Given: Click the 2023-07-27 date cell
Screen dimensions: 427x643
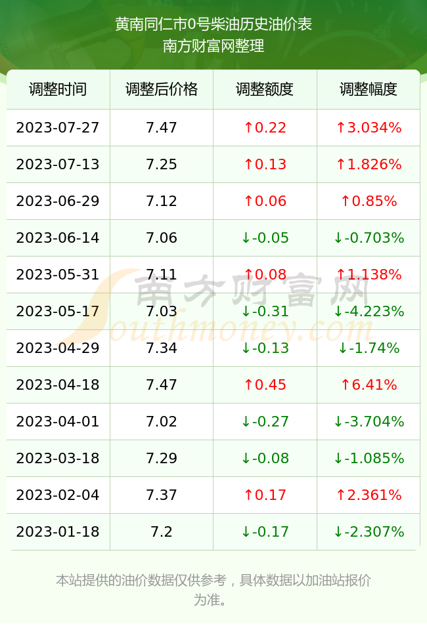Looking at the screenshot, I should tap(58, 127).
